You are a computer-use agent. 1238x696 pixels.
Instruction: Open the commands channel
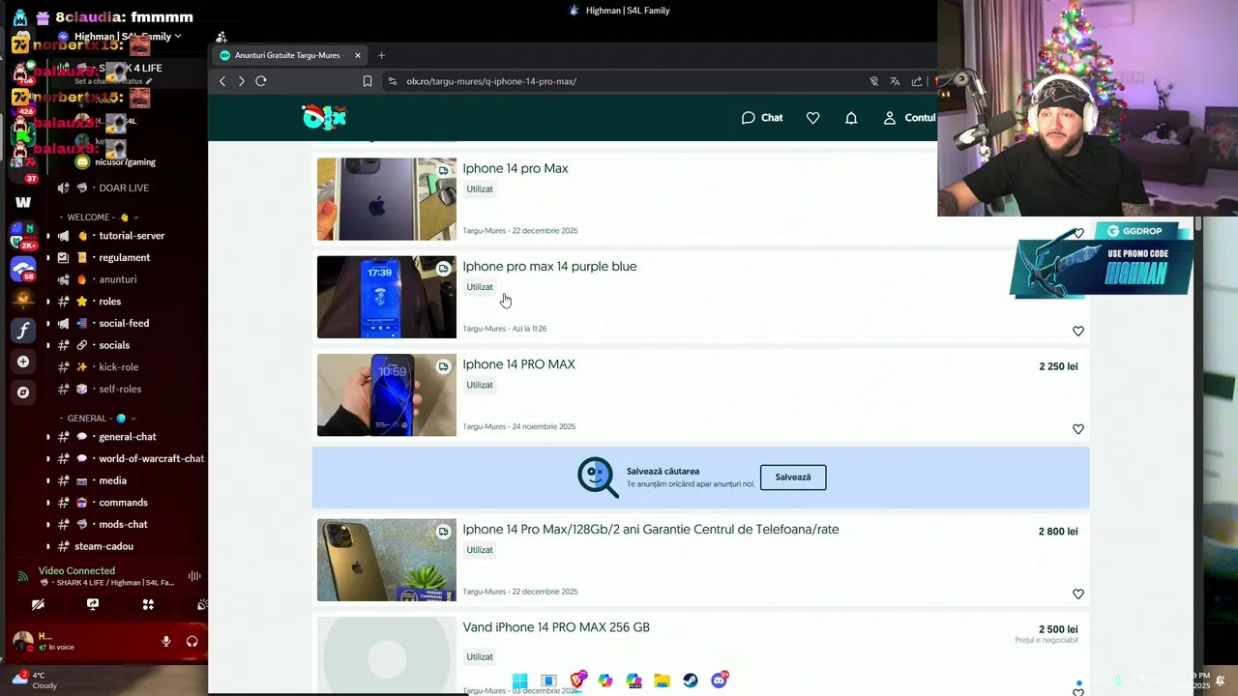click(x=123, y=503)
